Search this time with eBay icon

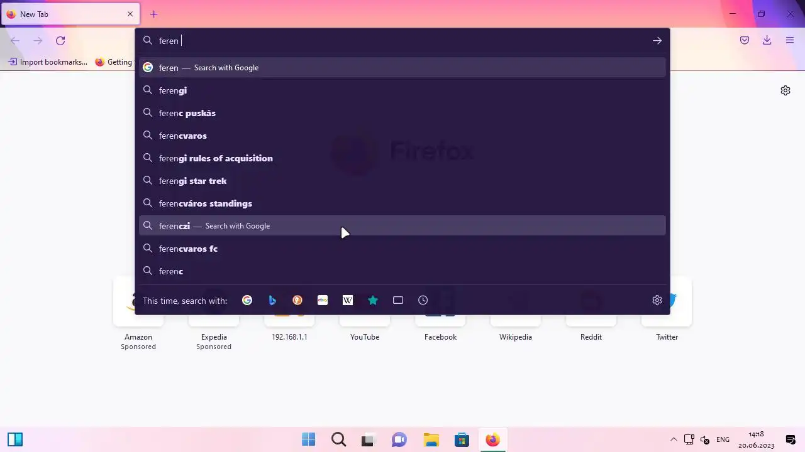click(323, 301)
